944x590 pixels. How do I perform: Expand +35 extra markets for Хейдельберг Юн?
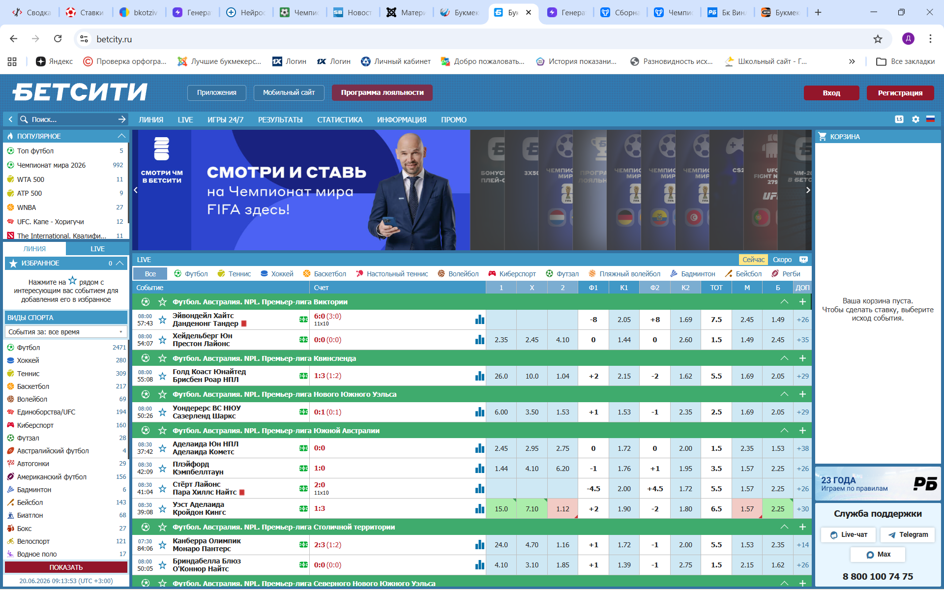click(802, 340)
